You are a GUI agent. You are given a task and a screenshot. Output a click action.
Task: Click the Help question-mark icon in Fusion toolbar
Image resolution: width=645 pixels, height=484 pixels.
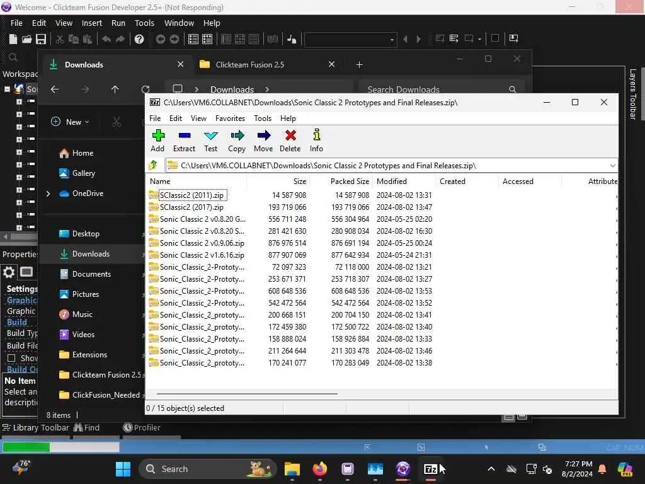tap(139, 39)
